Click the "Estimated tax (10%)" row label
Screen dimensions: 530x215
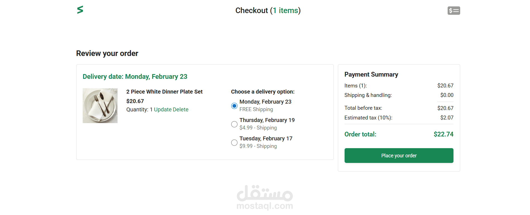tap(368, 118)
